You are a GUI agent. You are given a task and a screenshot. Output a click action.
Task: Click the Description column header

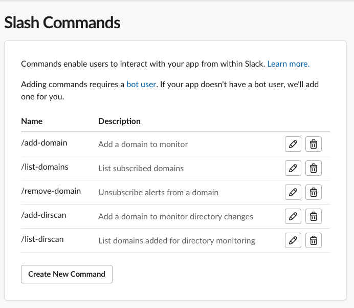pyautogui.click(x=119, y=121)
